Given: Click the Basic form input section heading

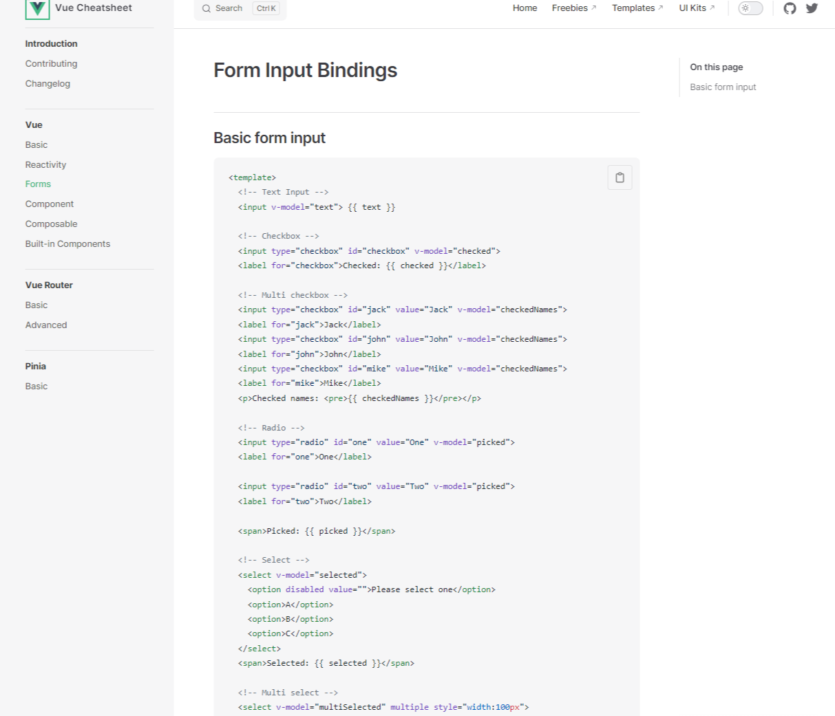Looking at the screenshot, I should pos(269,138).
